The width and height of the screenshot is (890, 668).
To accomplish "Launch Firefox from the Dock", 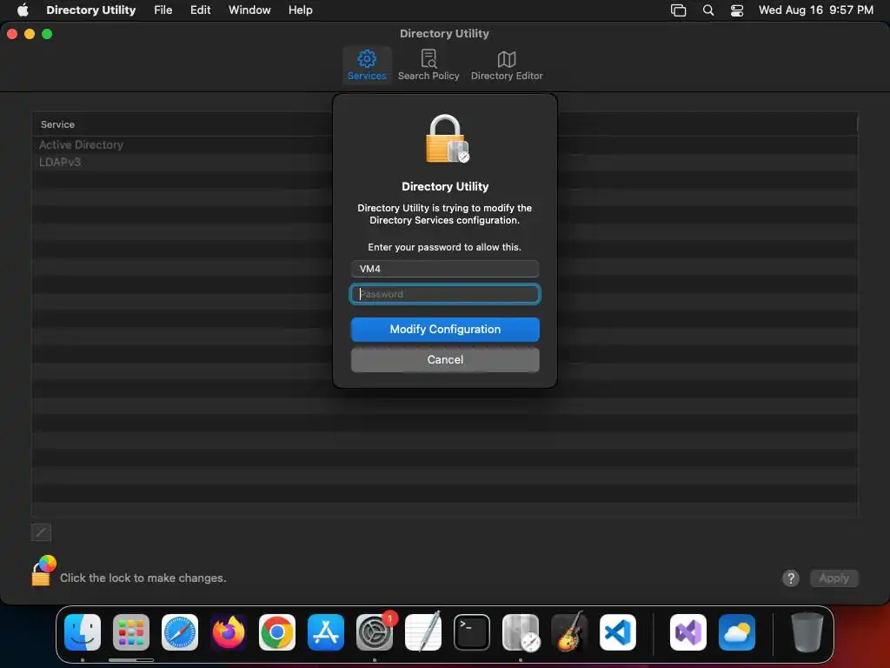I will pyautogui.click(x=229, y=632).
